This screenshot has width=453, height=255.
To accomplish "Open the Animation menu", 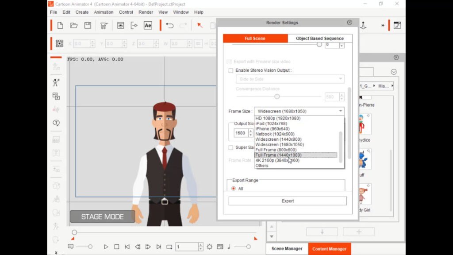I will click(104, 12).
